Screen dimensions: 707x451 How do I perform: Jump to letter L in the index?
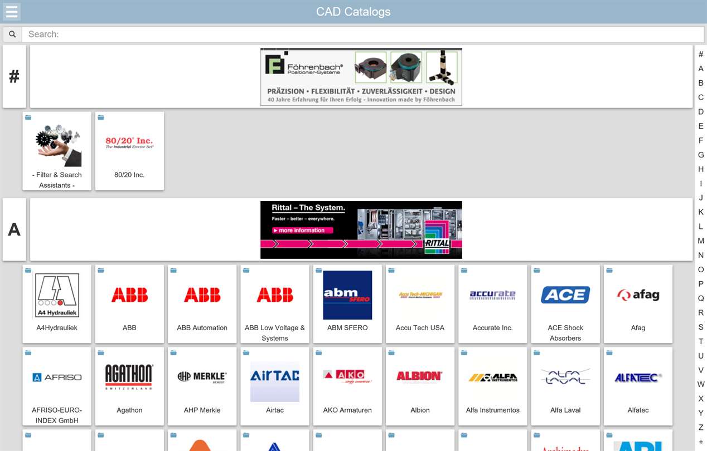[x=701, y=227]
